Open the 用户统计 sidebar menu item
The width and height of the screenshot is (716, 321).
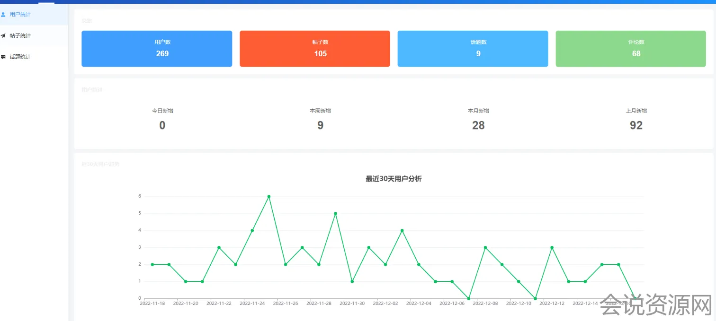pyautogui.click(x=20, y=15)
